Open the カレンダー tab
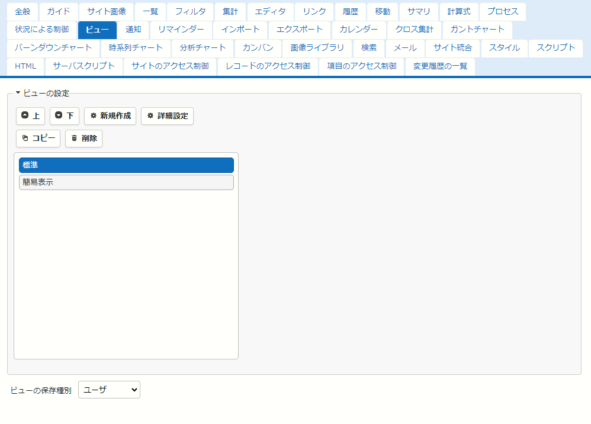Screen dimensions: 591x424 click(x=359, y=30)
